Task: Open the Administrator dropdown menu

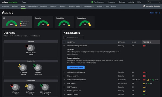Action: 100,2
